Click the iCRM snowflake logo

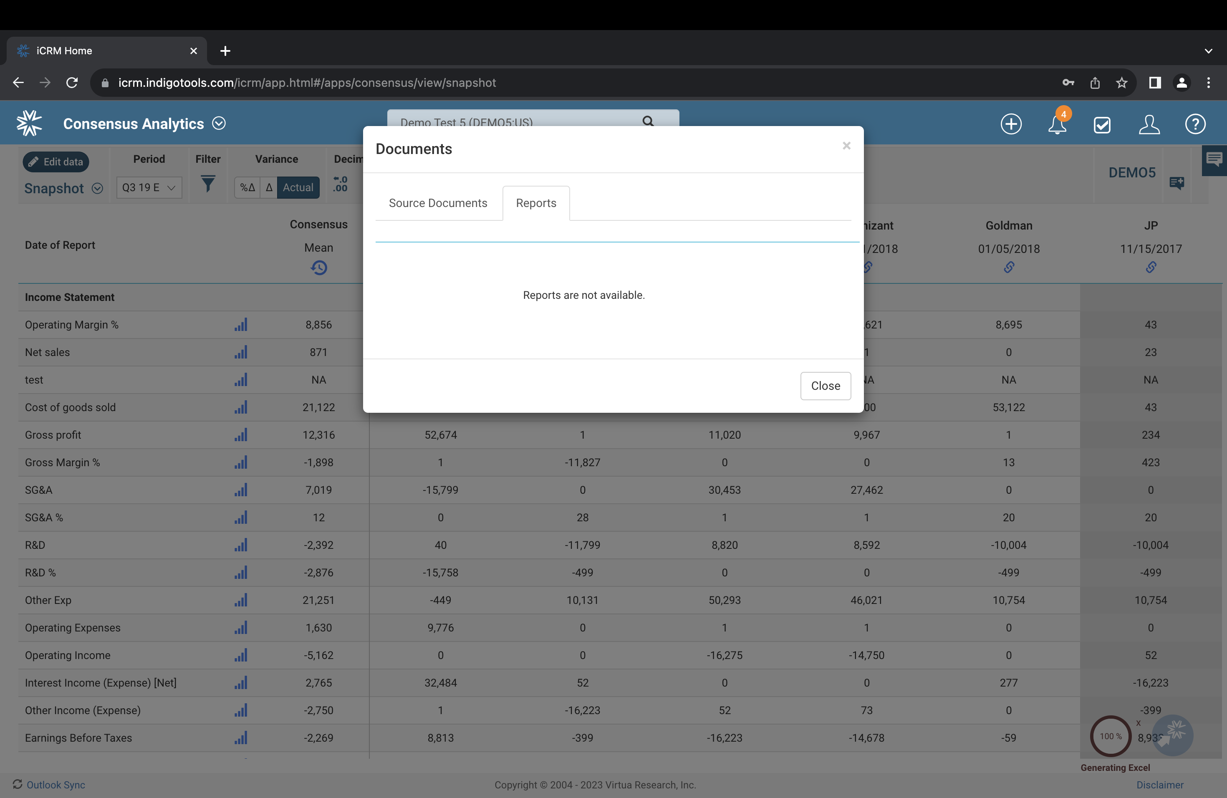tap(29, 123)
